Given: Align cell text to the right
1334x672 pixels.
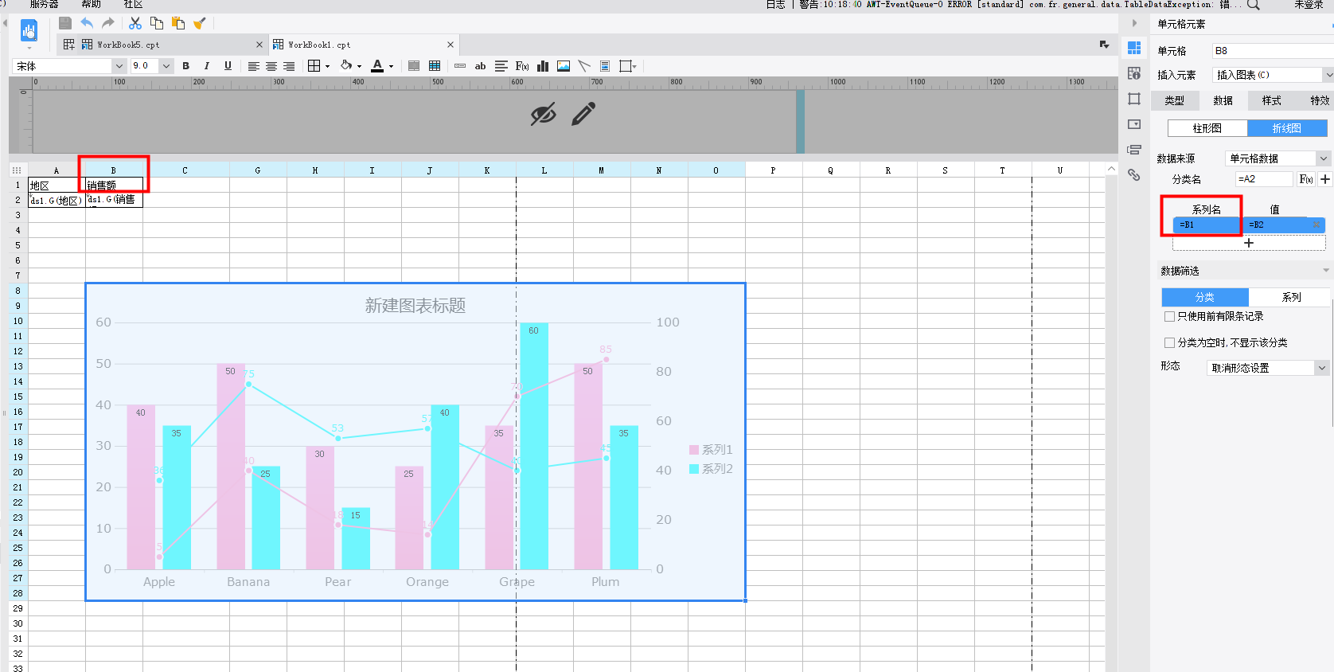Looking at the screenshot, I should [x=289, y=66].
